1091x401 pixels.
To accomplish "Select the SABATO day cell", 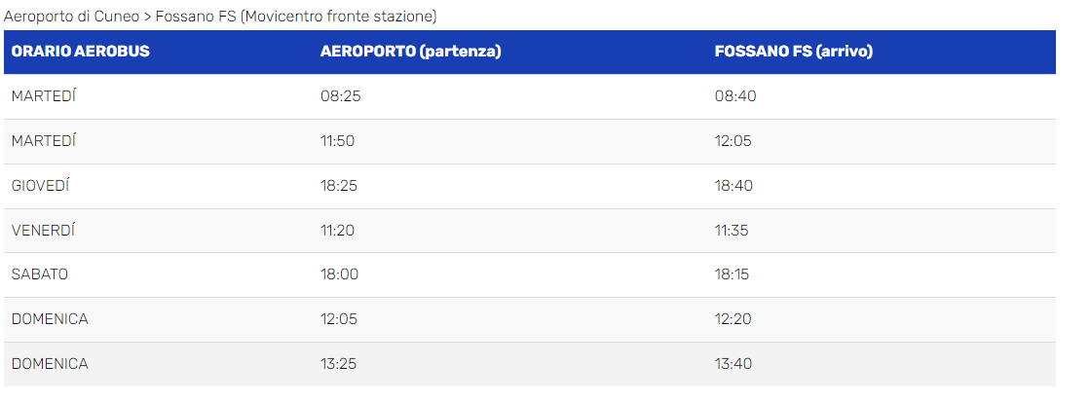I will pyautogui.click(x=40, y=274).
